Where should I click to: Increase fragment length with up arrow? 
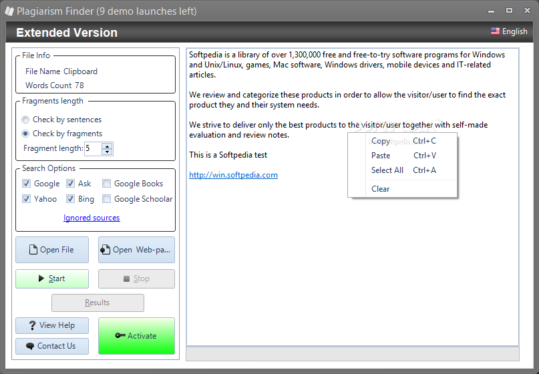click(108, 146)
